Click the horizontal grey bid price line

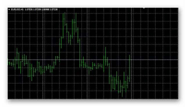pyautogui.click(x=93, y=60)
